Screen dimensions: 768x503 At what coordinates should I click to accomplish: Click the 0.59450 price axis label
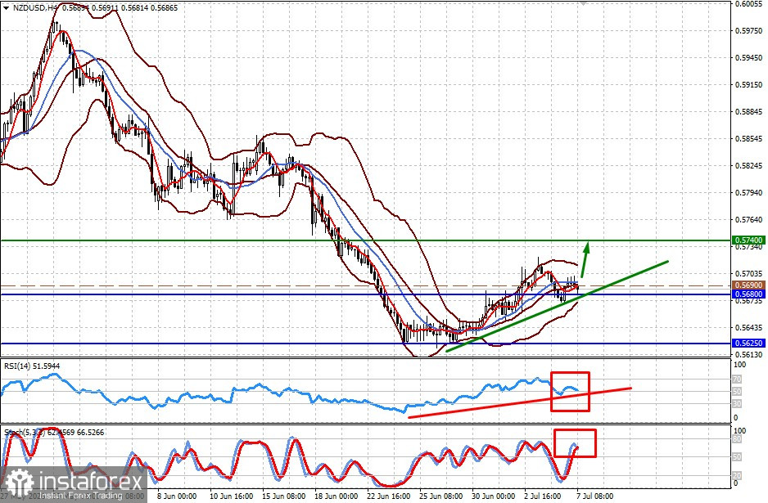[x=749, y=58]
